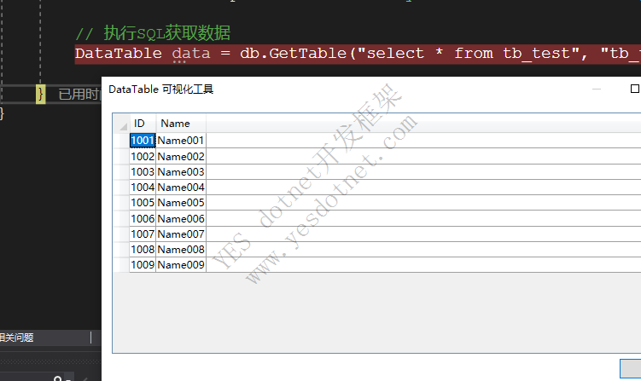Select the ID cell 1001
The image size is (641, 381).
pyautogui.click(x=143, y=141)
